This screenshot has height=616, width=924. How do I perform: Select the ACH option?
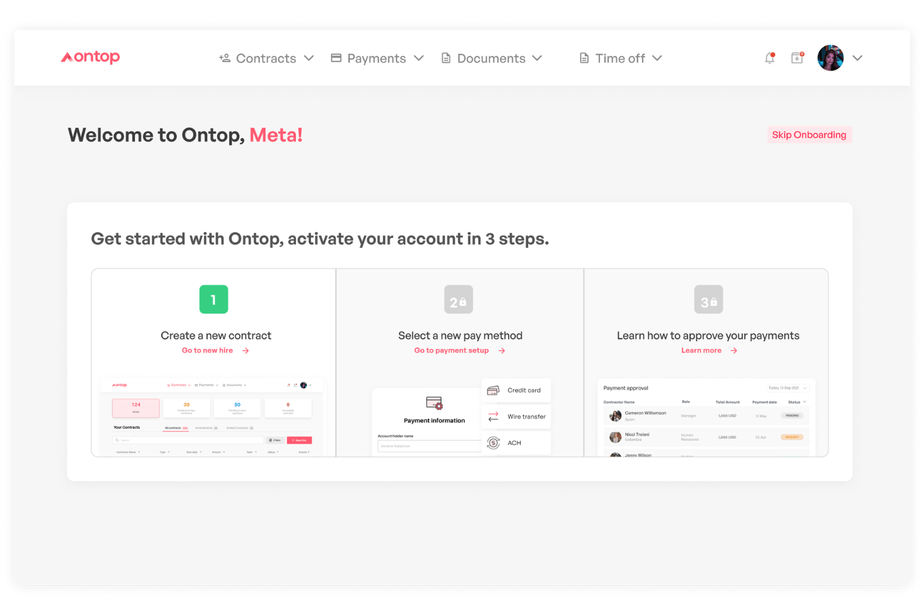pos(516,443)
